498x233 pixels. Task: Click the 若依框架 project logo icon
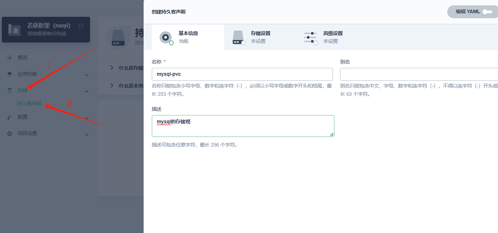tap(15, 30)
